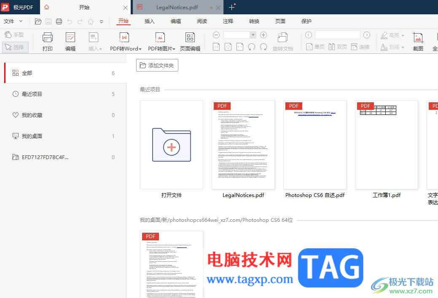The height and width of the screenshot is (298, 438).
Task: Add a new tab with plus icon
Action: (231, 8)
